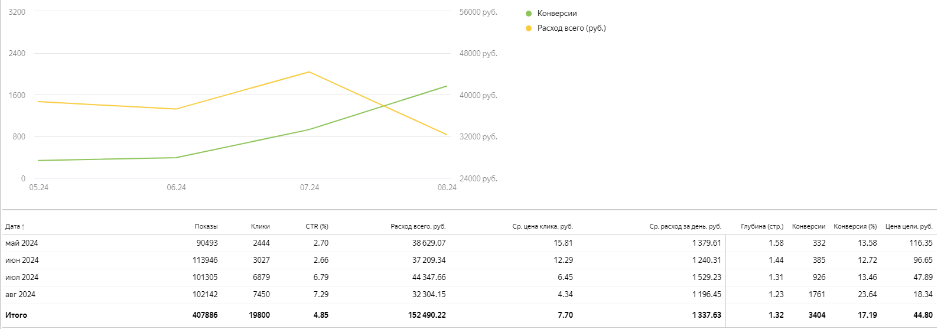This screenshot has height=329, width=944.
Task: Toggle the Конверсии legend label
Action: (x=557, y=13)
